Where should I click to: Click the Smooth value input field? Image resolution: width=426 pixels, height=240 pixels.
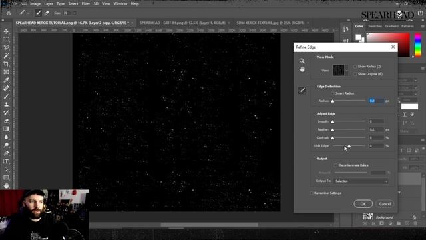point(376,121)
